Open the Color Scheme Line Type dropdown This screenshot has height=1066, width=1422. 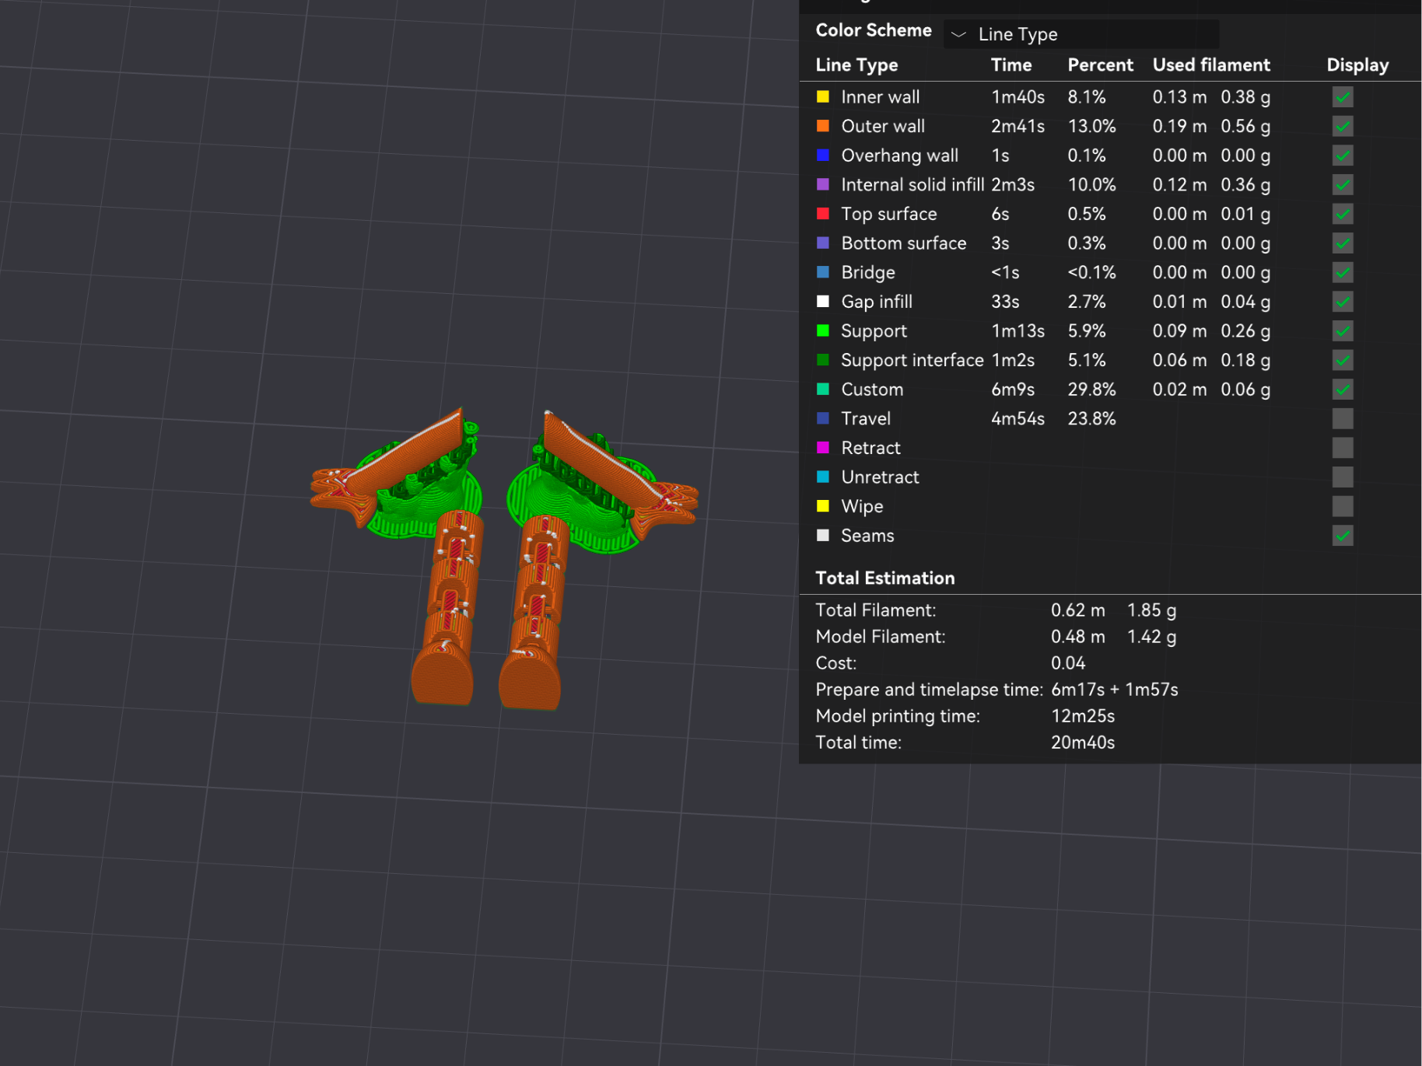pyautogui.click(x=1081, y=34)
